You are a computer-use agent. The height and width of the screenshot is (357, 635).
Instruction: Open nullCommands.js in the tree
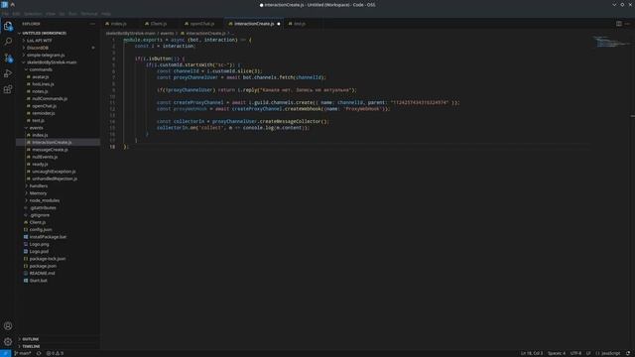pos(50,99)
